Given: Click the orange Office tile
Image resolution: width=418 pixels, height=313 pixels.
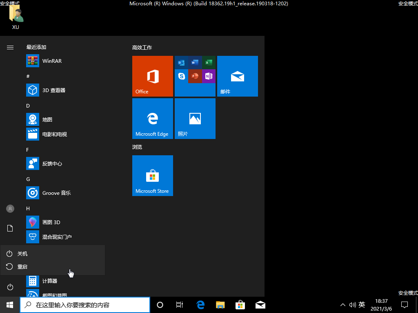Looking at the screenshot, I should coord(152,76).
